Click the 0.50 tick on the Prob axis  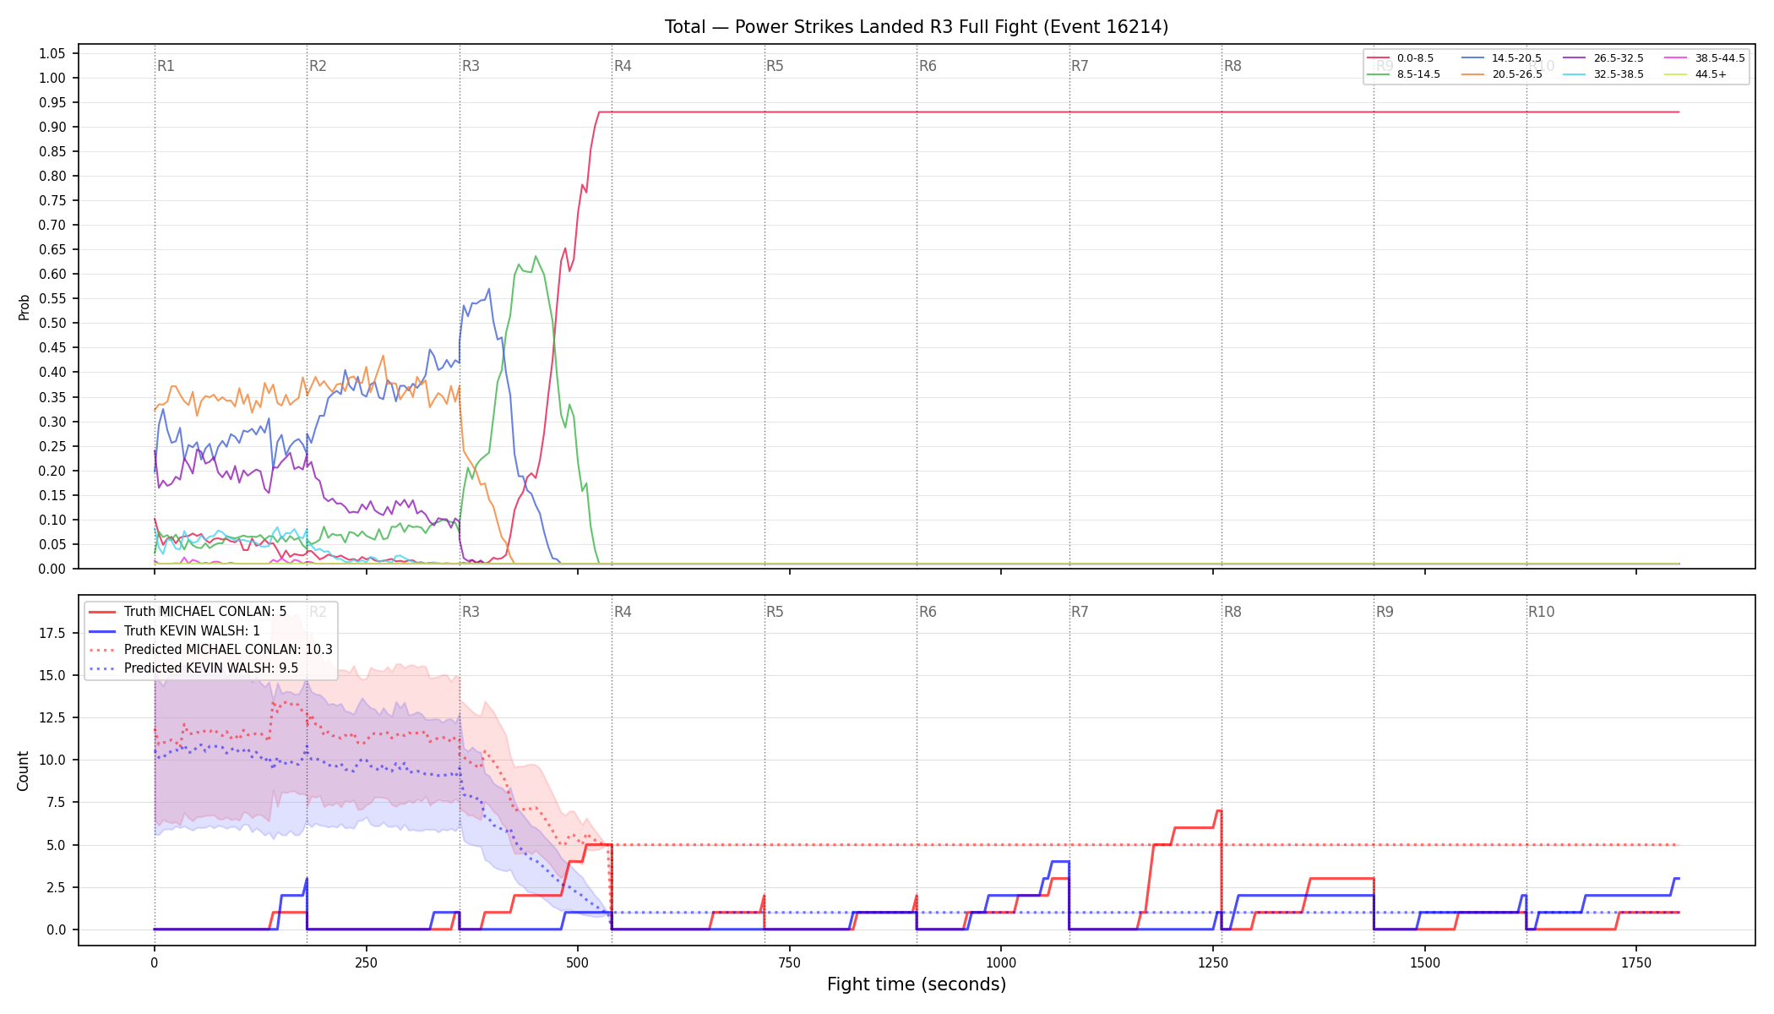[x=52, y=323]
